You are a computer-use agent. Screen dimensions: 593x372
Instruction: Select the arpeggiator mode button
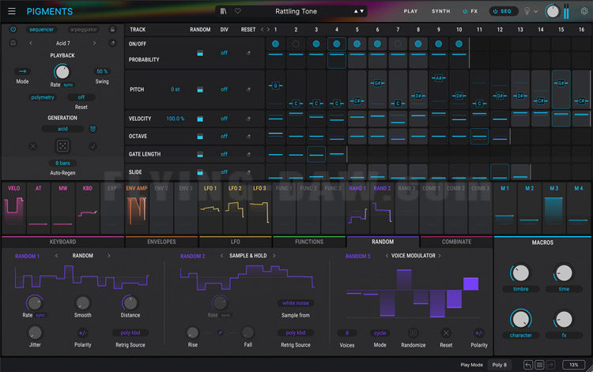[x=85, y=29]
